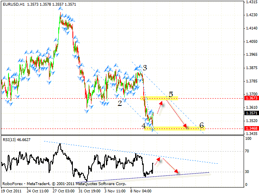Viewport: 259px width, 194px height.
Task: Click the wave label 4 near the low
Action: tap(144, 125)
